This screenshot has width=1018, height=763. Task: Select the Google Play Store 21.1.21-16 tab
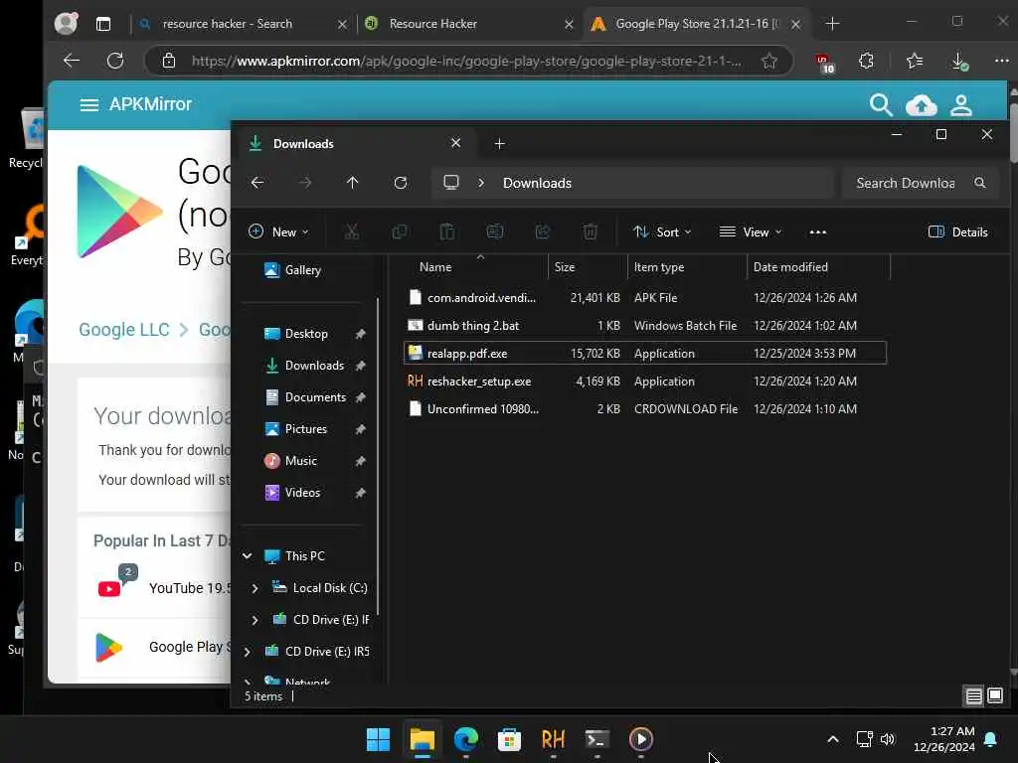(697, 24)
